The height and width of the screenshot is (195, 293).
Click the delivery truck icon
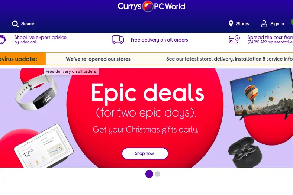118,40
